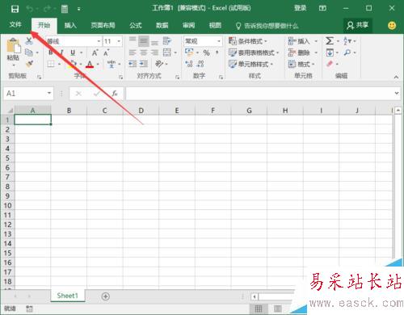404x315 pixels.
Task: Open 条件格式 conditional formatting dropdown
Action: (248, 41)
